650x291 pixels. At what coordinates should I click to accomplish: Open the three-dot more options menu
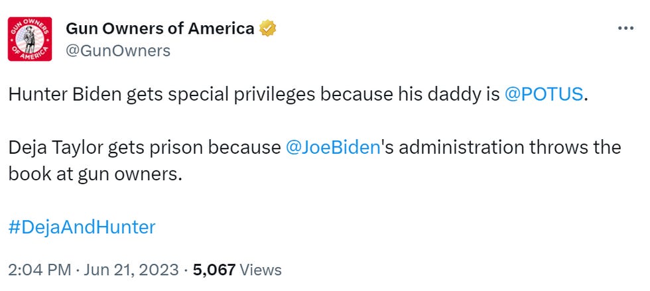pyautogui.click(x=625, y=30)
